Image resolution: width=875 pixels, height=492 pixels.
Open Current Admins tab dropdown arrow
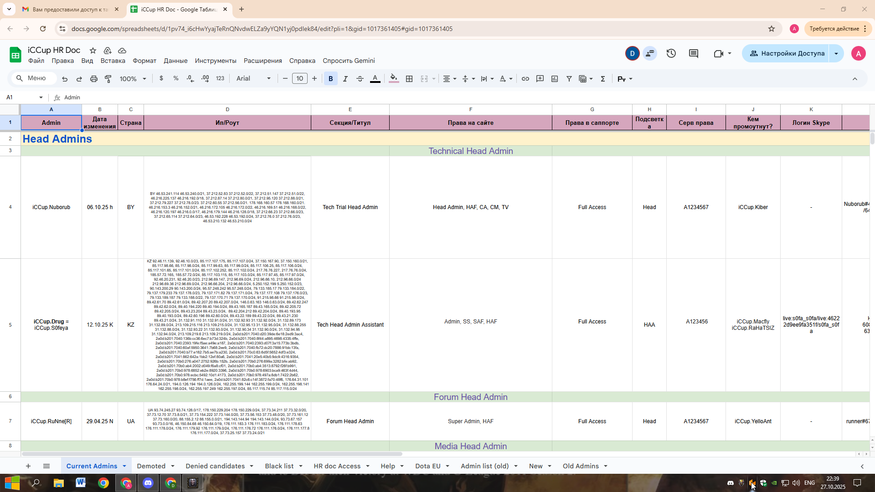(124, 466)
